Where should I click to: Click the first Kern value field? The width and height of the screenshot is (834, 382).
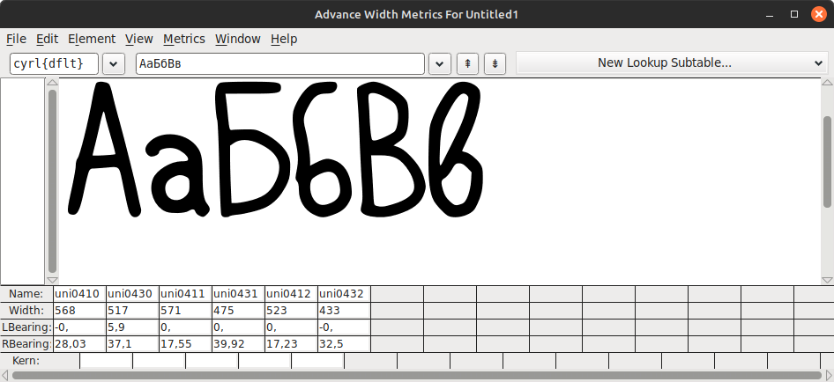coord(106,361)
